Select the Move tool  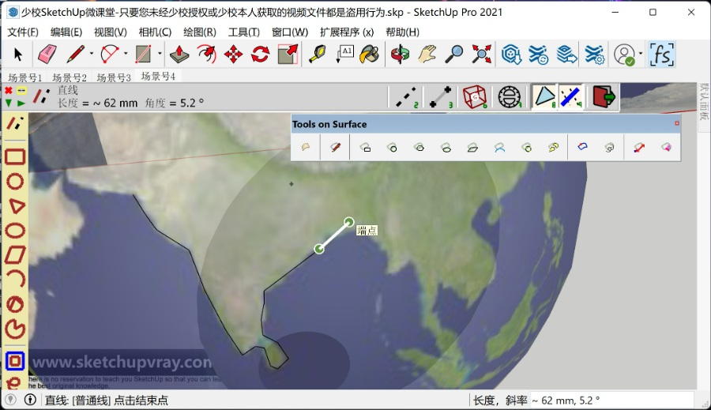233,55
